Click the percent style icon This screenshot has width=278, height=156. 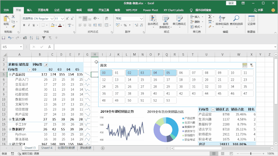[125, 25]
